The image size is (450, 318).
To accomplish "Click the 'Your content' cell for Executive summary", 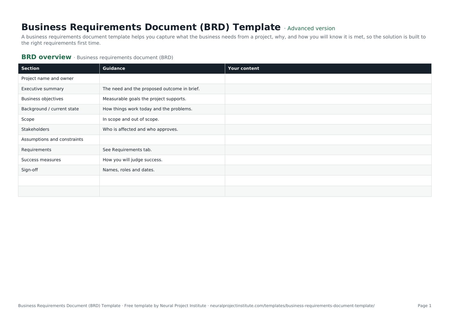I will (x=328, y=89).
